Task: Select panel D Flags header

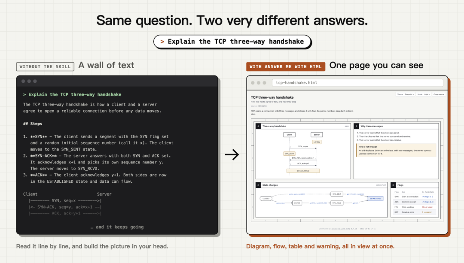Action: coord(415,185)
